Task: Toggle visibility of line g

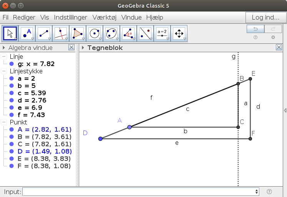Action: (x=12, y=64)
